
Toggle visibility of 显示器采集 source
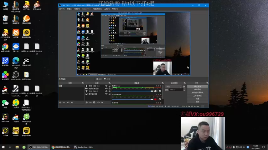coord(106,94)
